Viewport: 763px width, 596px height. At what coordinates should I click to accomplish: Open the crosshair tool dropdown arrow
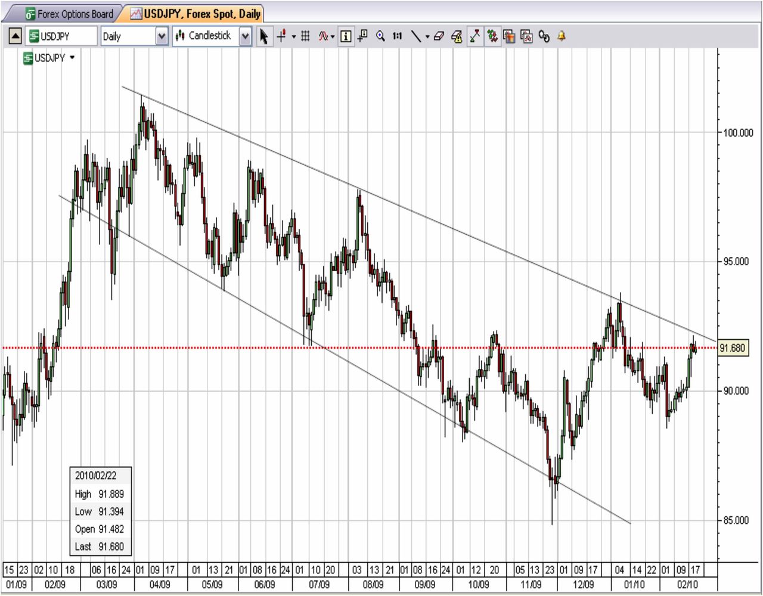point(294,37)
